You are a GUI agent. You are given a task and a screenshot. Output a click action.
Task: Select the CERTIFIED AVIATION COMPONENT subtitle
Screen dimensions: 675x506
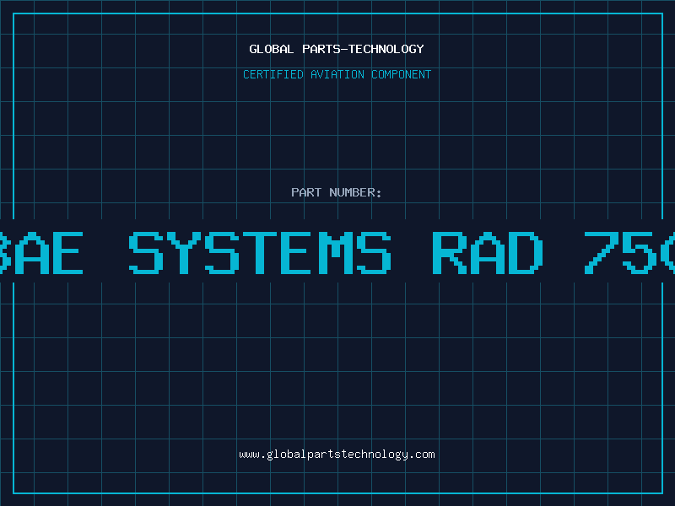point(337,74)
